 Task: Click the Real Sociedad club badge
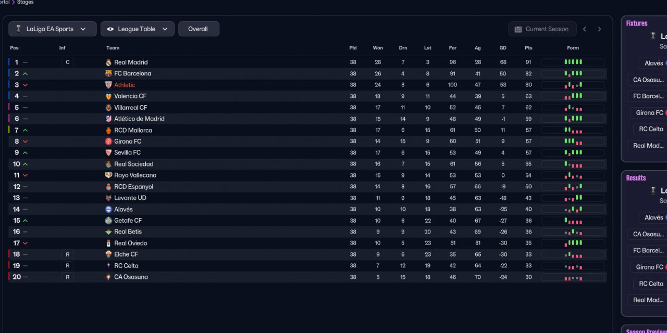pyautogui.click(x=108, y=164)
